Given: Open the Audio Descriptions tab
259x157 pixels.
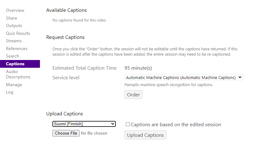Looking at the screenshot, I should [18, 74].
